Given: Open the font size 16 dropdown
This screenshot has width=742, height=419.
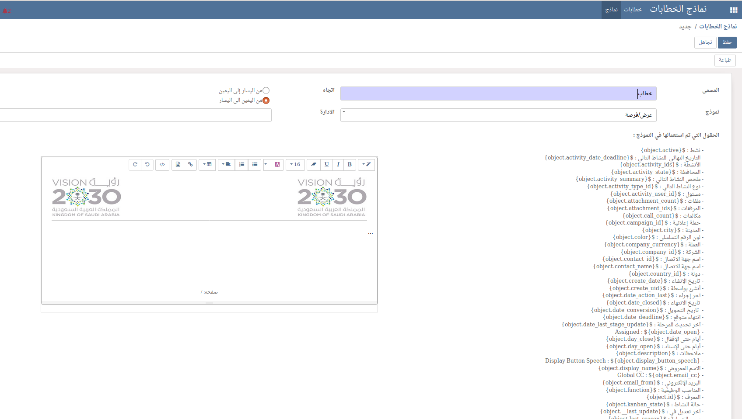Looking at the screenshot, I should tap(295, 165).
